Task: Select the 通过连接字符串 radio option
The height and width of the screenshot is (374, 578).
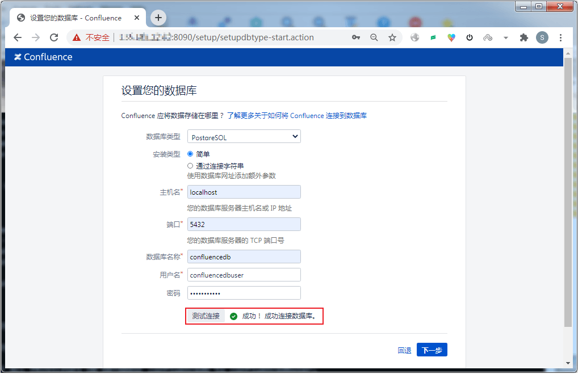Action: [x=190, y=166]
